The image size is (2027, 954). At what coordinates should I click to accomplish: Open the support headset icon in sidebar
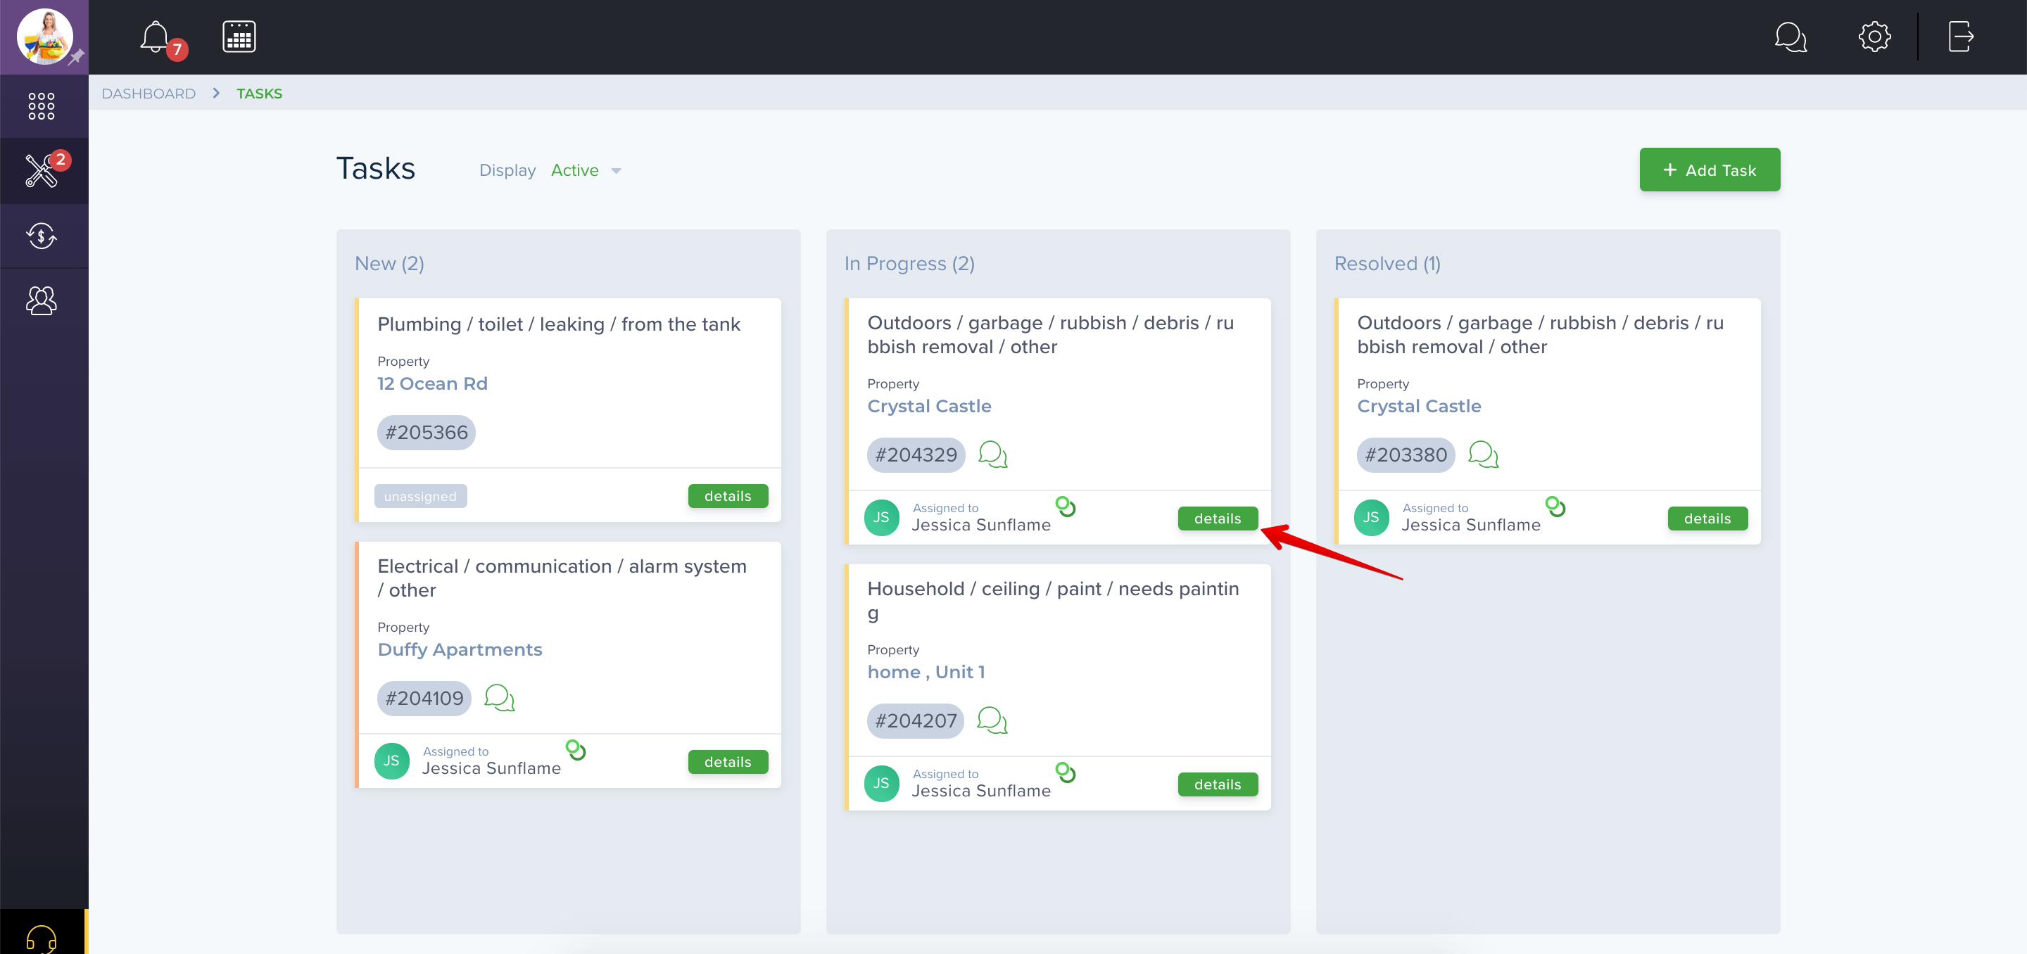[x=42, y=939]
